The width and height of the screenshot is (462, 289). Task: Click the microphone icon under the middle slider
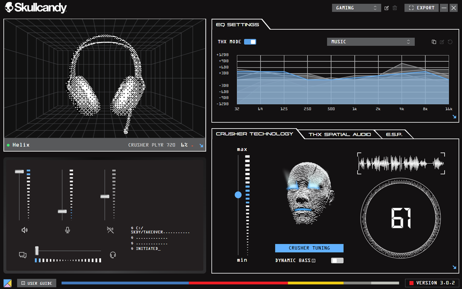pyautogui.click(x=67, y=230)
